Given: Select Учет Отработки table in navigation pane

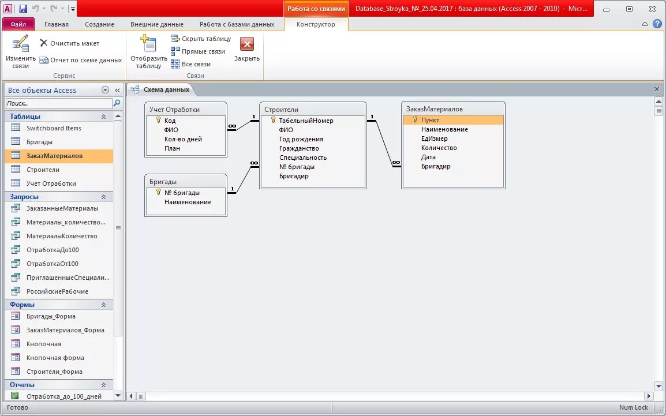Looking at the screenshot, I should 59,183.
